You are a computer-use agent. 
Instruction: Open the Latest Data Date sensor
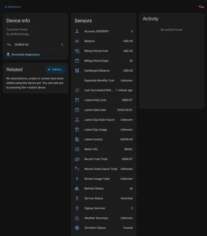pyautogui.click(x=104, y=110)
